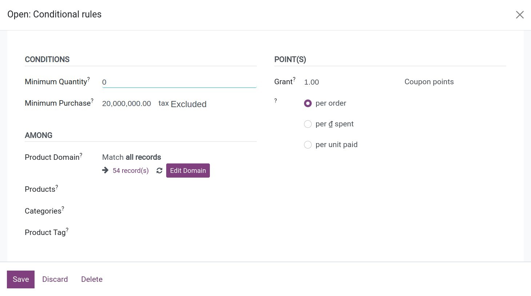The image size is (531, 296).
Task: Click the help tooltip next to Minimum Quantity
Action: coord(88,79)
